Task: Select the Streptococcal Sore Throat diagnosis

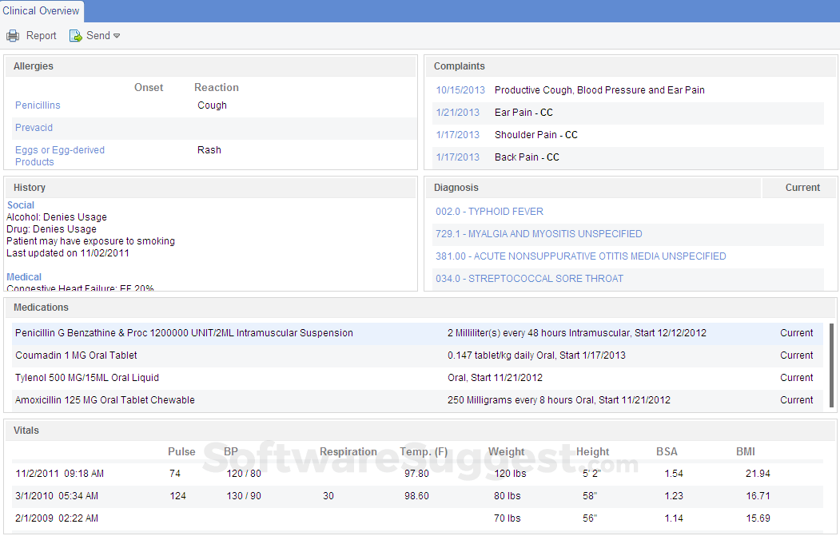Action: pos(529,279)
